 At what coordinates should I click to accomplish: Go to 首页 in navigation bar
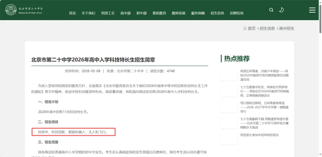point(72,13)
